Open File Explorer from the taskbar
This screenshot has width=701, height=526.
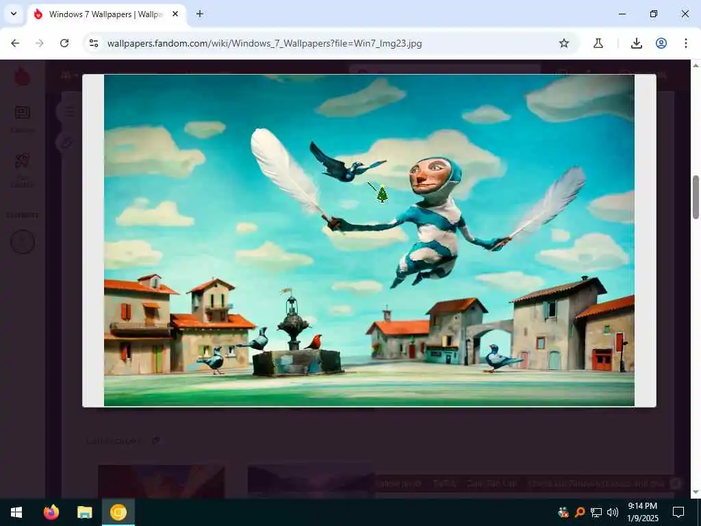coord(84,512)
